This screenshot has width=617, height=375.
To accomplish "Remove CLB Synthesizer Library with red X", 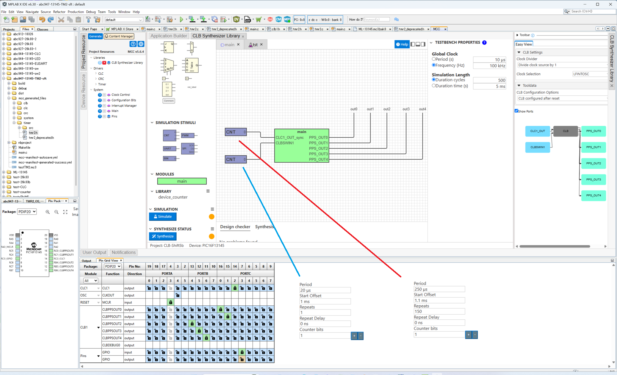I will click(x=104, y=63).
